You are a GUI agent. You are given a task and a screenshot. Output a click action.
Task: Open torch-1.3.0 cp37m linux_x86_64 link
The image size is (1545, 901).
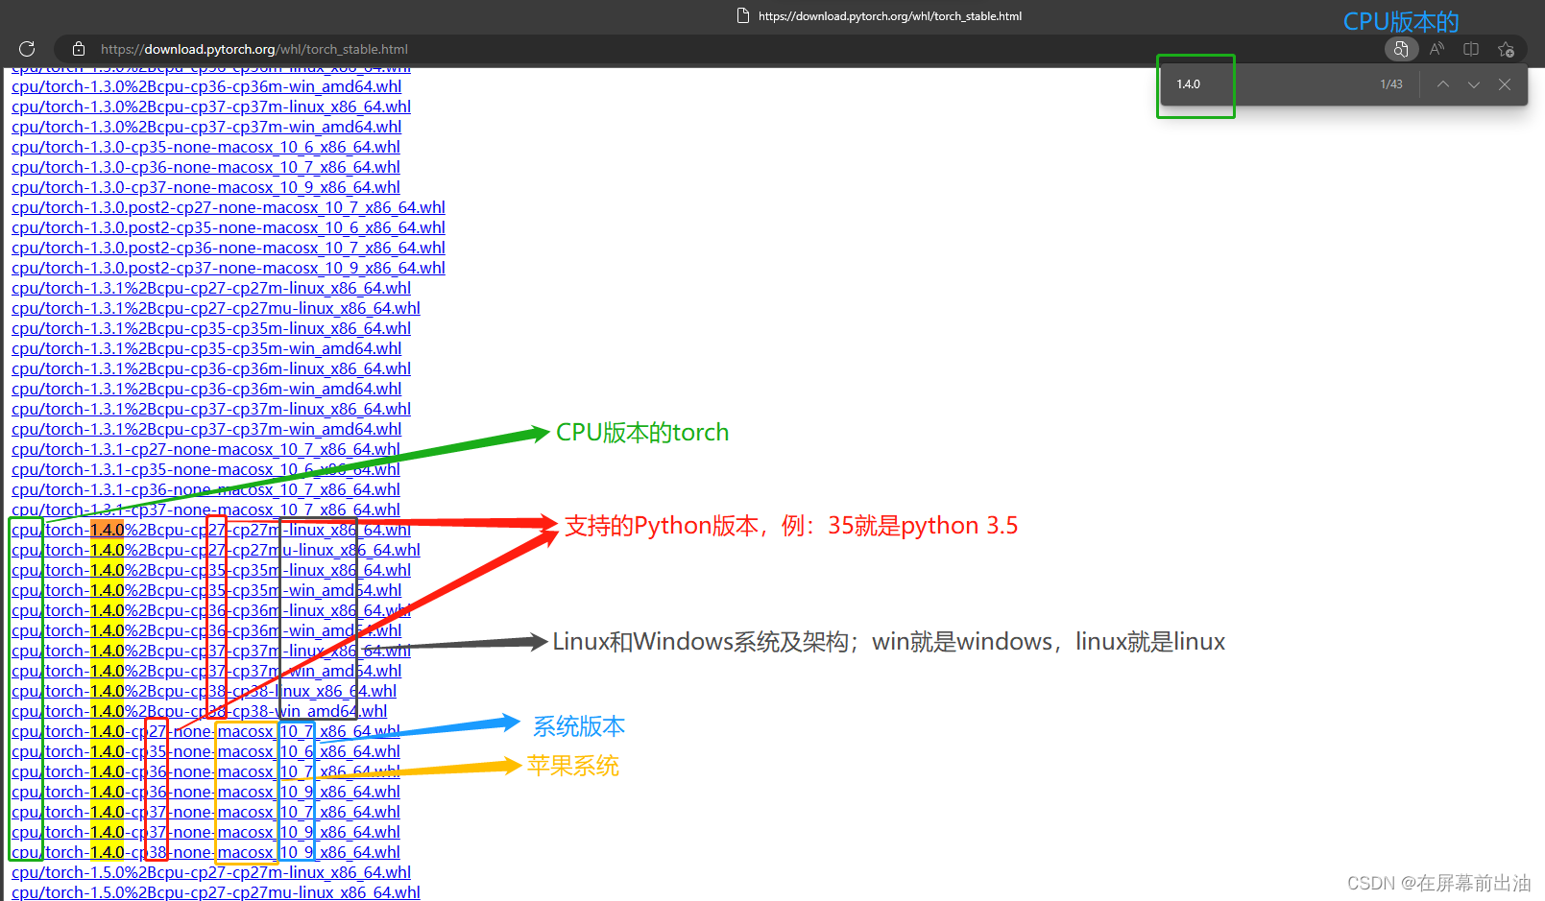211,107
